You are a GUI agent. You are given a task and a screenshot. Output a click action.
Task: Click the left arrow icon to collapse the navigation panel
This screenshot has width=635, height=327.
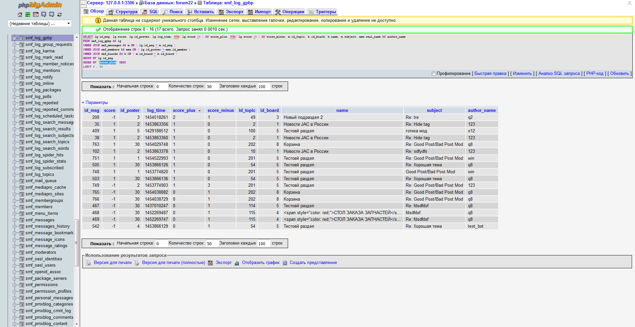83,4
